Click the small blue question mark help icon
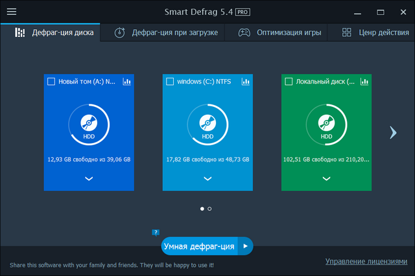The width and height of the screenshot is (415, 276). pyautogui.click(x=156, y=232)
